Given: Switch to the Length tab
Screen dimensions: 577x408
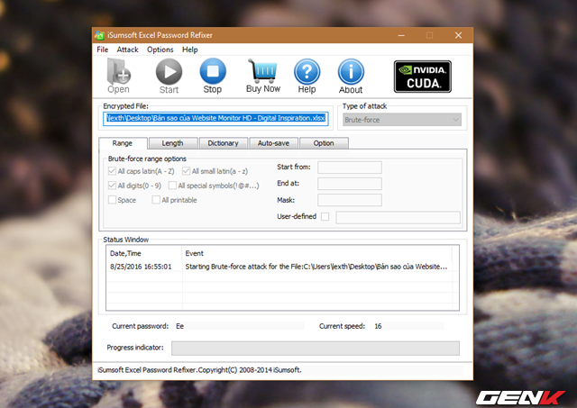Looking at the screenshot, I should coord(172,143).
